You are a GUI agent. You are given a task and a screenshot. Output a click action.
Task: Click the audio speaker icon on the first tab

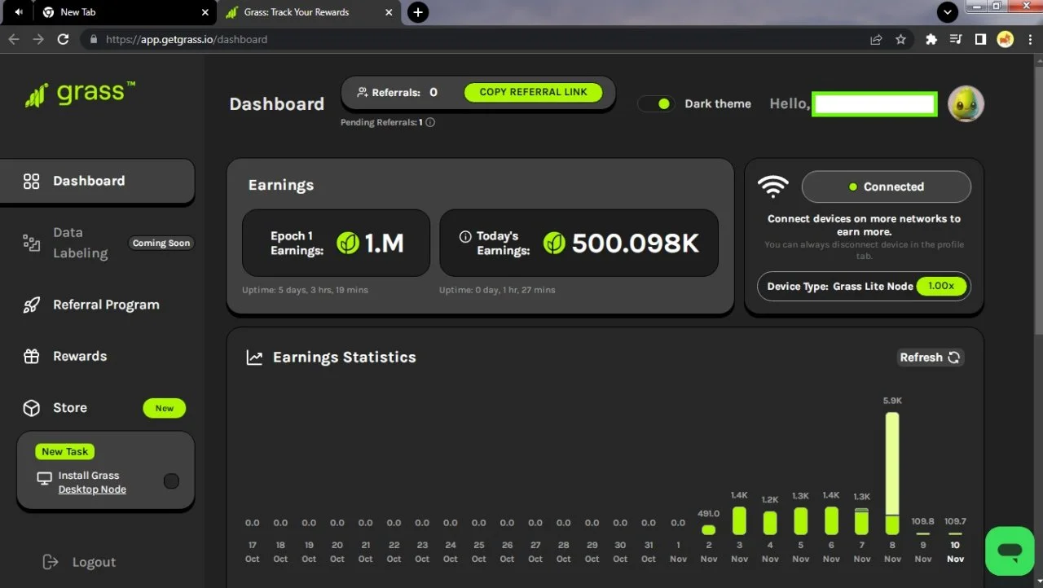coord(19,12)
